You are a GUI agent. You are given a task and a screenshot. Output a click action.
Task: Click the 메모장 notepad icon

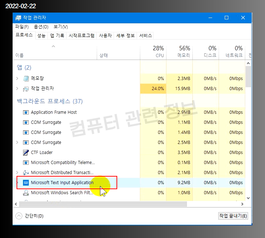[26, 78]
